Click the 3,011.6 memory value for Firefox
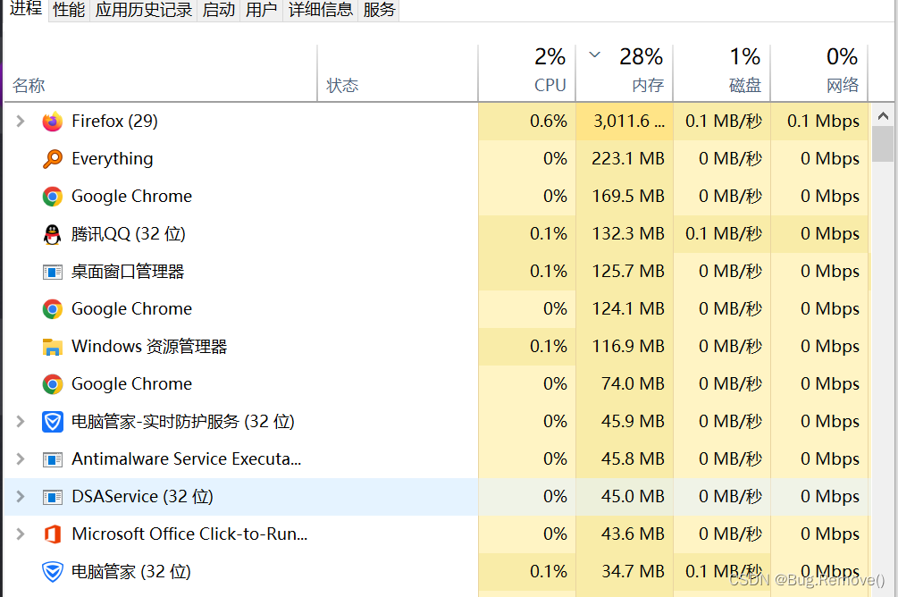Screen dimensions: 898x597 tap(629, 121)
